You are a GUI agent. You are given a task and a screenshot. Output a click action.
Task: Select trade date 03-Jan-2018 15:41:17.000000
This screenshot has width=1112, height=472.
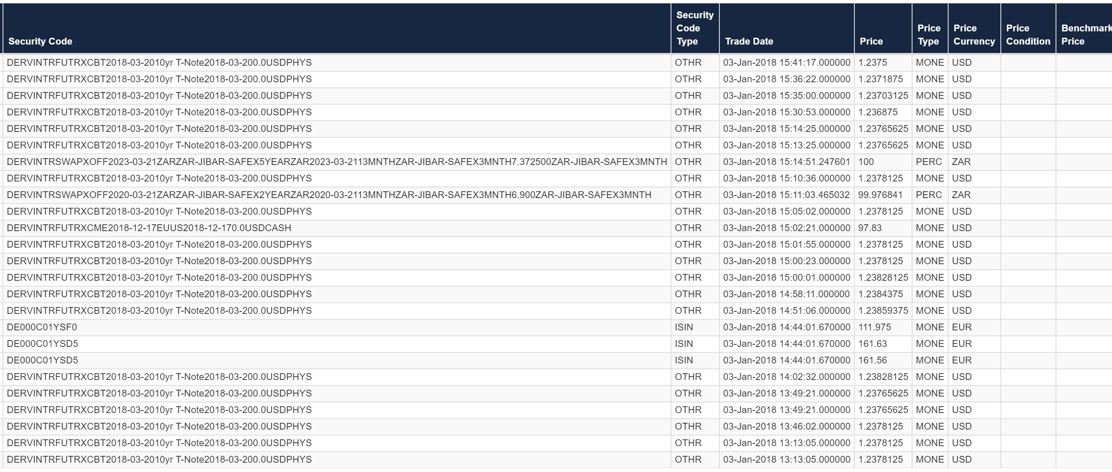tap(786, 63)
